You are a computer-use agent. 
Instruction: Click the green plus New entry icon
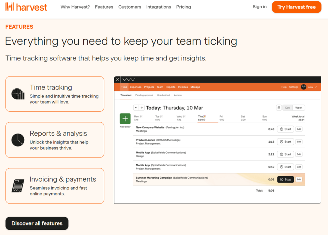(125, 119)
